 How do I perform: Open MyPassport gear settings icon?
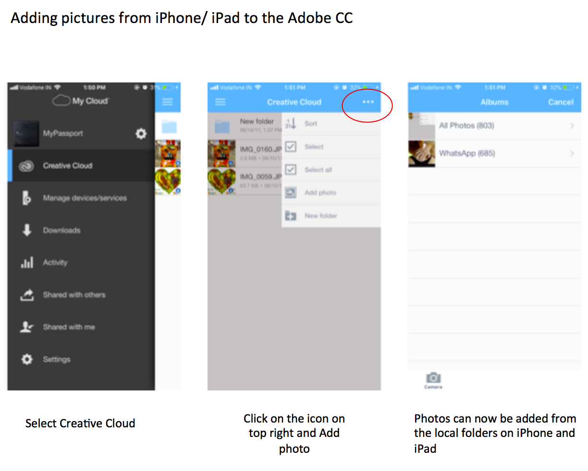coord(141,133)
